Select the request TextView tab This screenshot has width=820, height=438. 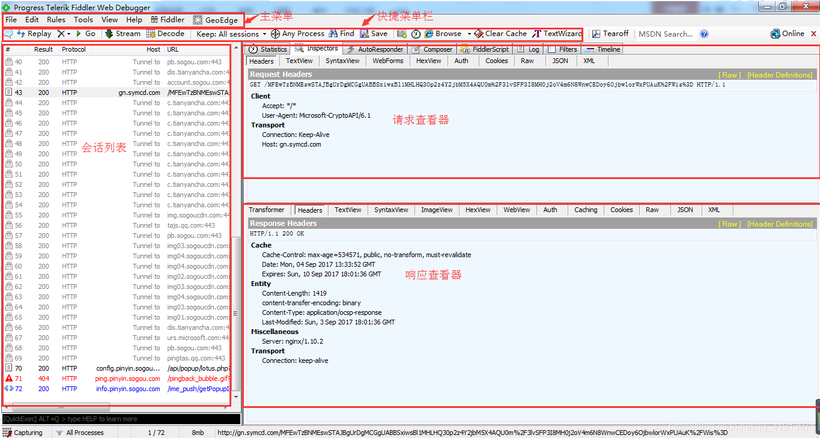pyautogui.click(x=299, y=61)
